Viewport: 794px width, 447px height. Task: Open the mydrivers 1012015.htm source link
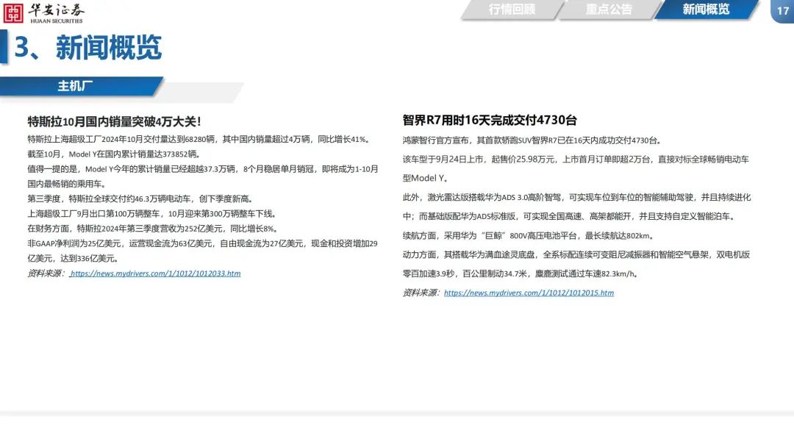[529, 293]
